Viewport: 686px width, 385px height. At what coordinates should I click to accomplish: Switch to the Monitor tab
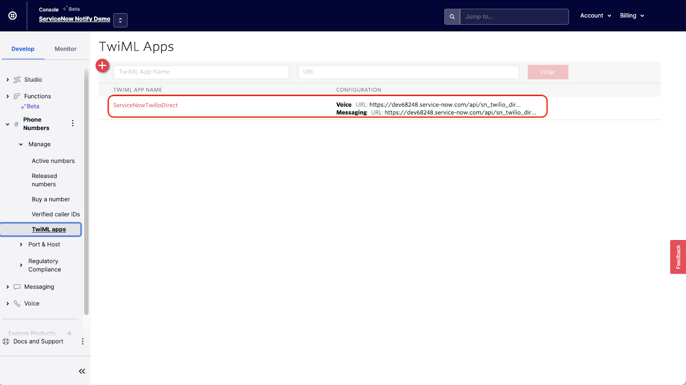click(x=66, y=49)
